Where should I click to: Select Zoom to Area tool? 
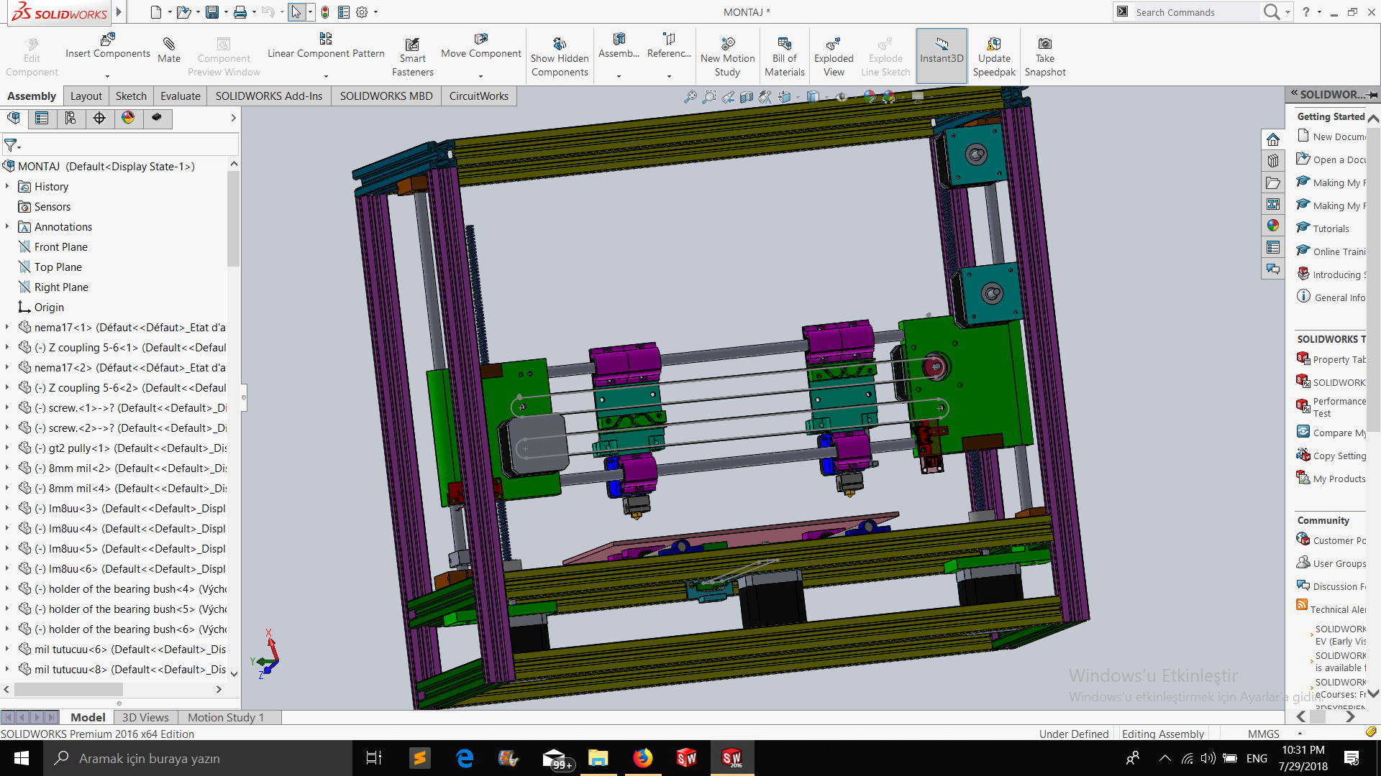click(709, 97)
